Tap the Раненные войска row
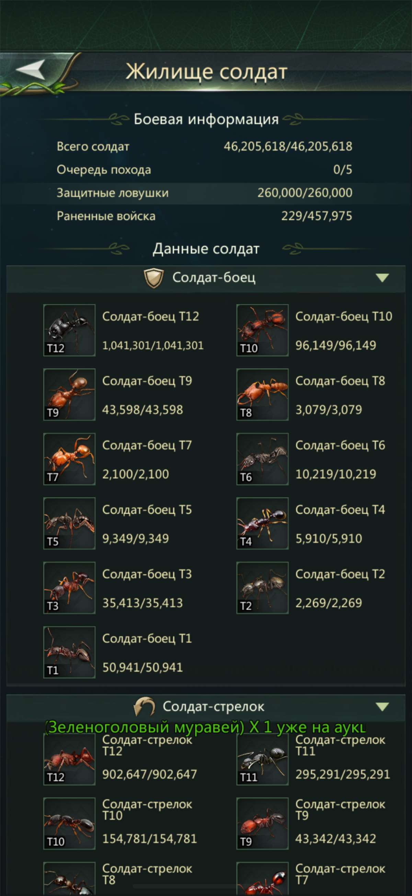This screenshot has width=412, height=896. coord(205,216)
